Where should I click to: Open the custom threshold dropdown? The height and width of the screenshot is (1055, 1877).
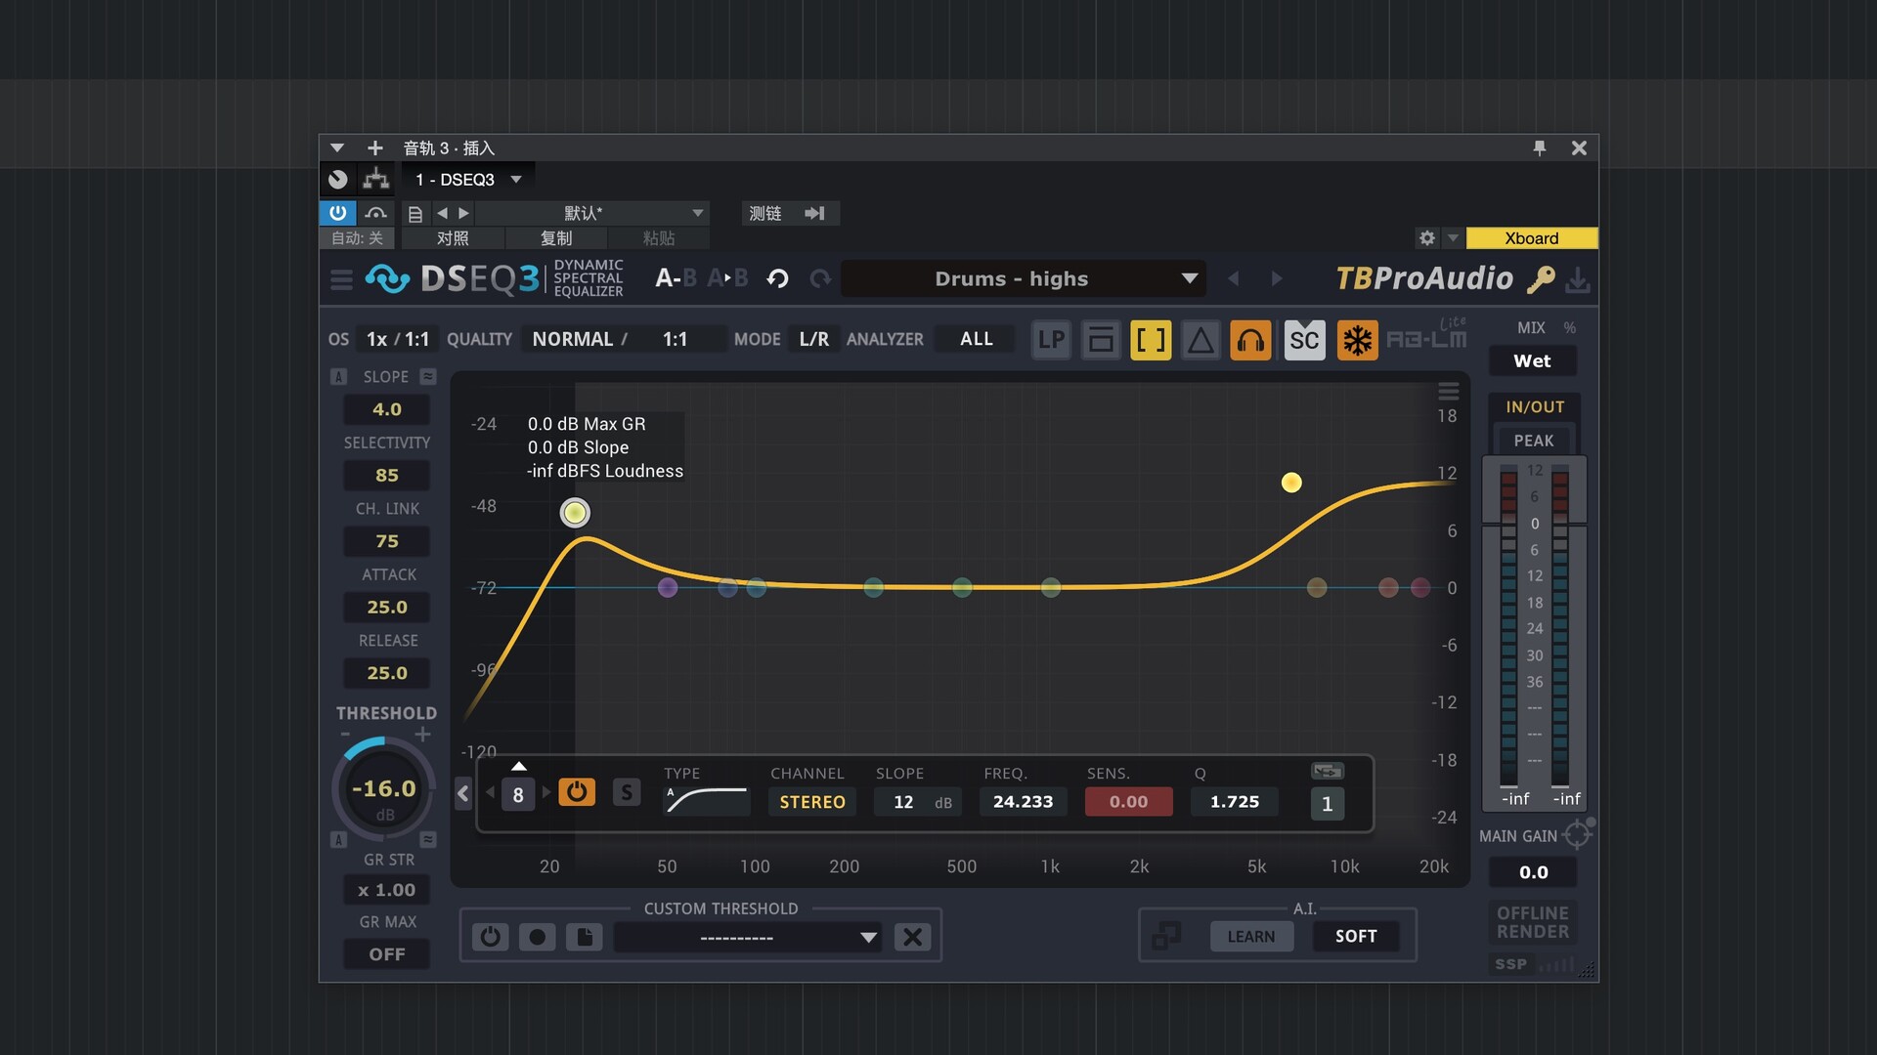748,937
